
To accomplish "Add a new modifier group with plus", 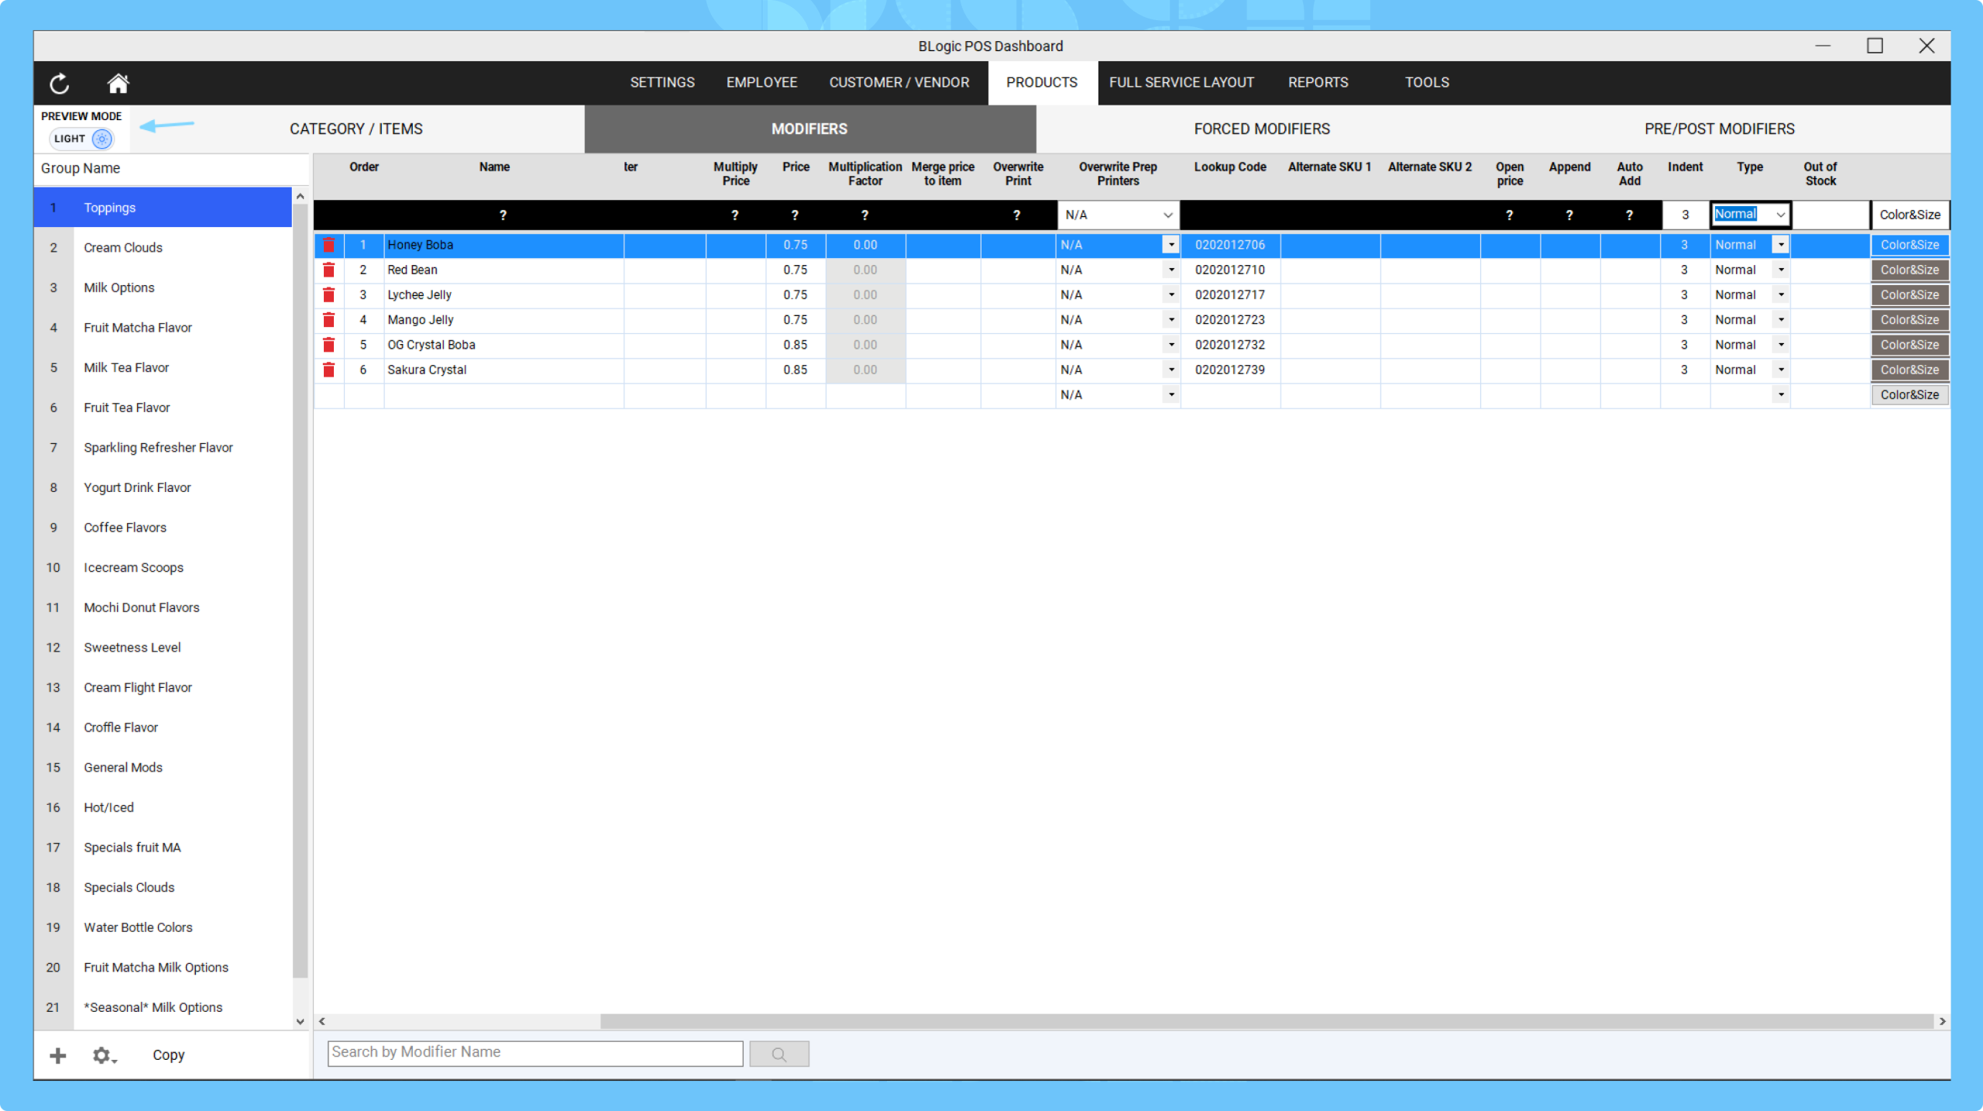I will (x=58, y=1055).
